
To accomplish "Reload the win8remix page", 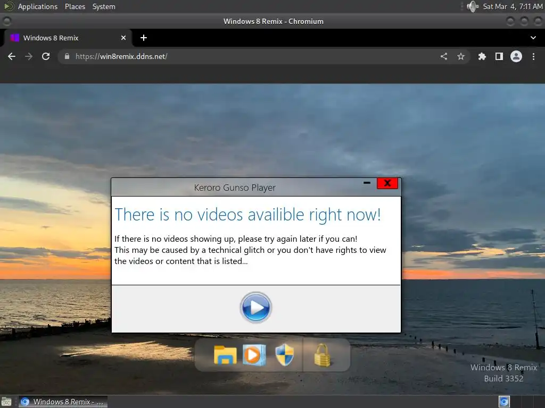I will click(46, 56).
